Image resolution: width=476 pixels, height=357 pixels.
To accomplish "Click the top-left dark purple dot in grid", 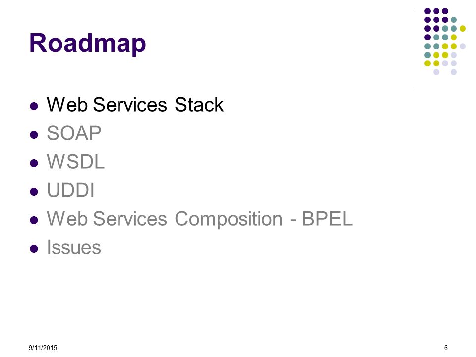I will [427, 11].
